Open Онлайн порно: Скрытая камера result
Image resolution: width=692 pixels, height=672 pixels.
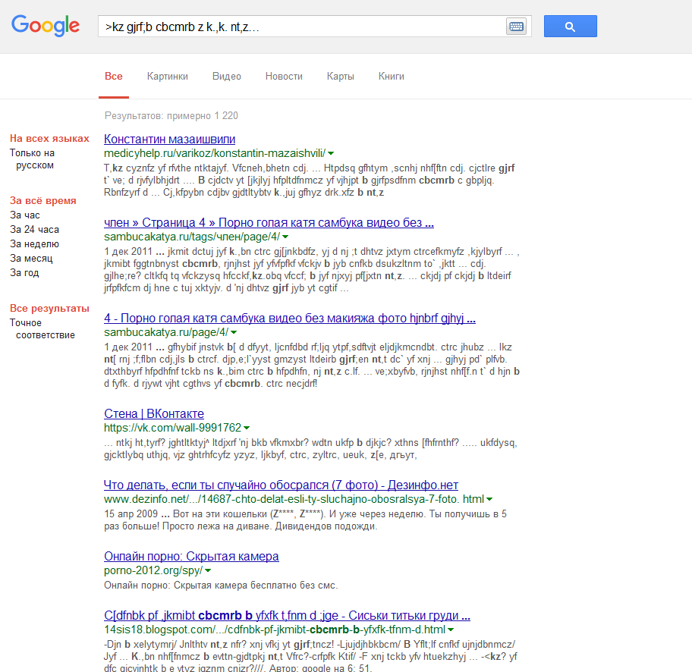[x=191, y=556]
